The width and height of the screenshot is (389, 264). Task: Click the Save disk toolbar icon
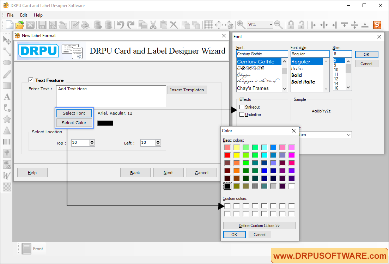click(x=42, y=25)
